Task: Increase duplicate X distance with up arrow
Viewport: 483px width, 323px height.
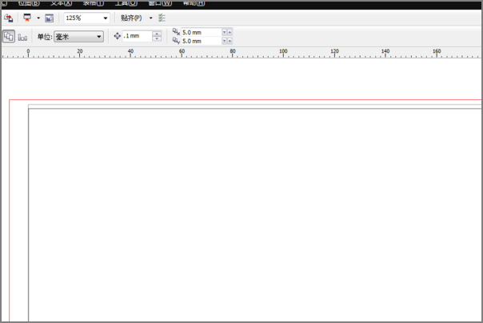Action: (230, 32)
